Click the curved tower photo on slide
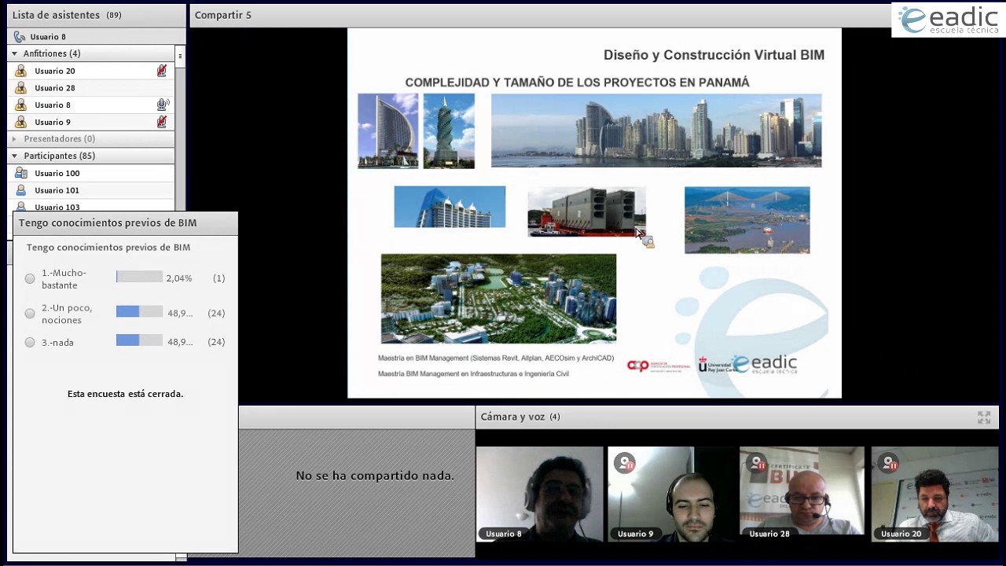The image size is (1006, 566). point(388,130)
